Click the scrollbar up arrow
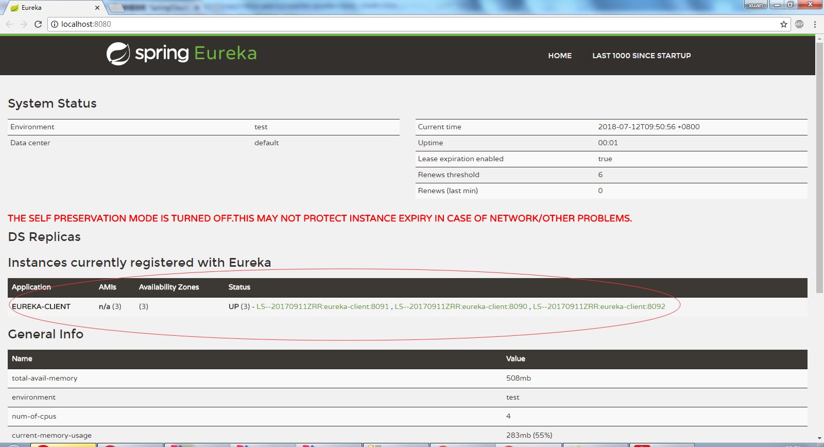Screen dimensions: 824x447 tap(819, 38)
